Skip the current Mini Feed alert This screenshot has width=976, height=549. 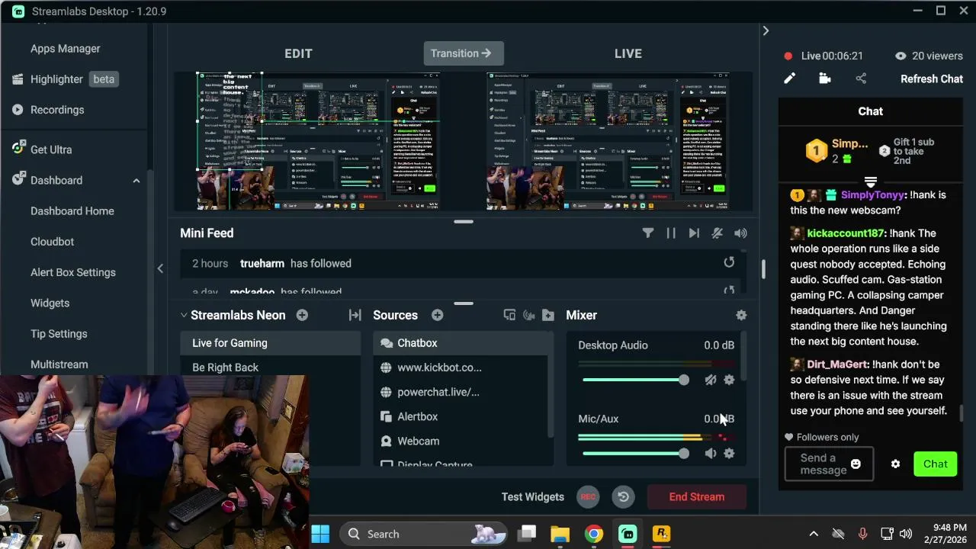point(694,233)
